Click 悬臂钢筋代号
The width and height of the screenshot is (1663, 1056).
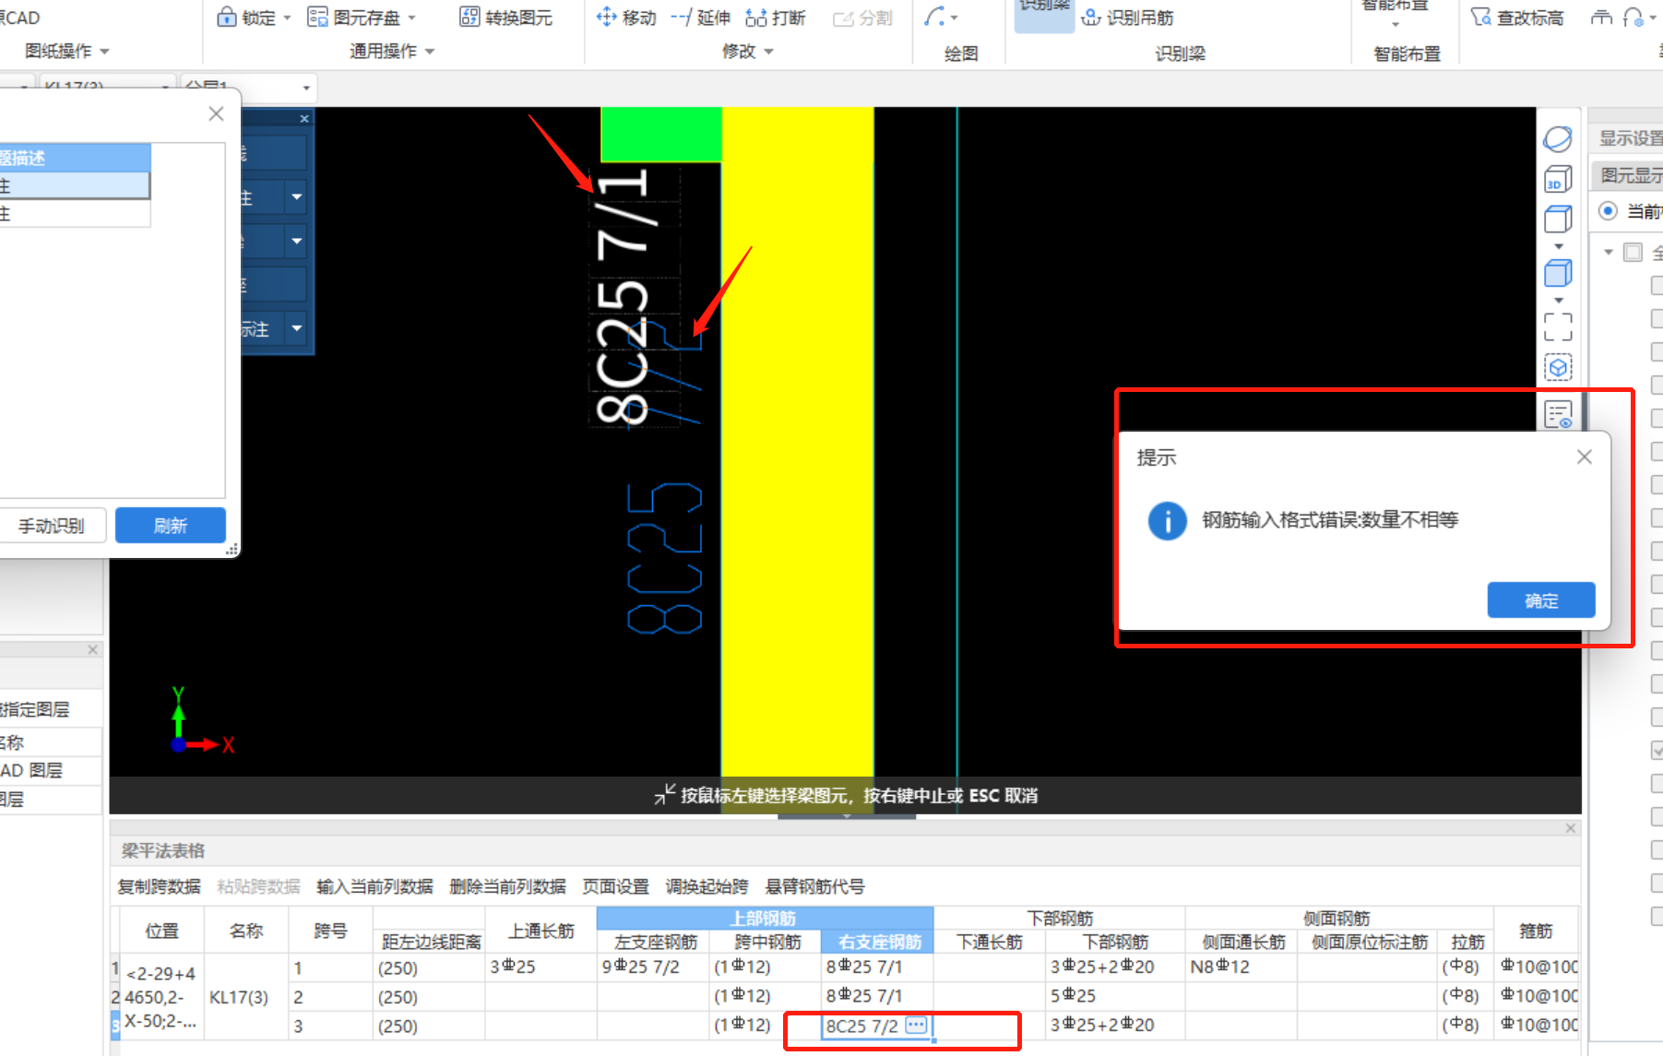[814, 886]
